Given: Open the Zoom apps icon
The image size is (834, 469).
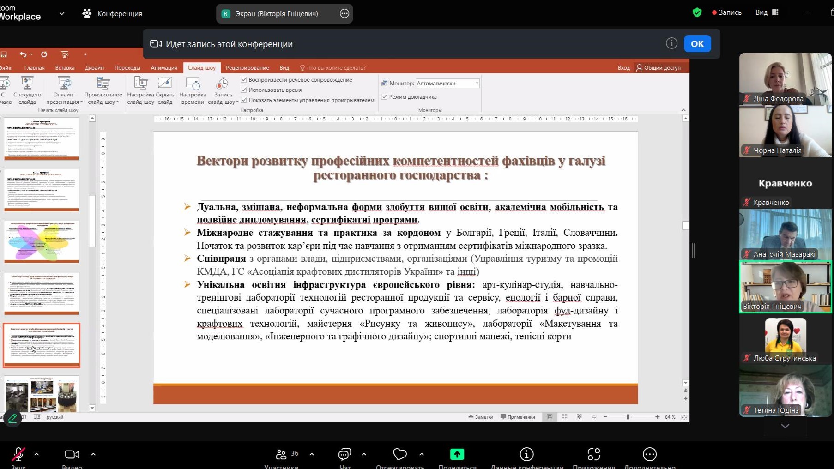Looking at the screenshot, I should click(593, 454).
